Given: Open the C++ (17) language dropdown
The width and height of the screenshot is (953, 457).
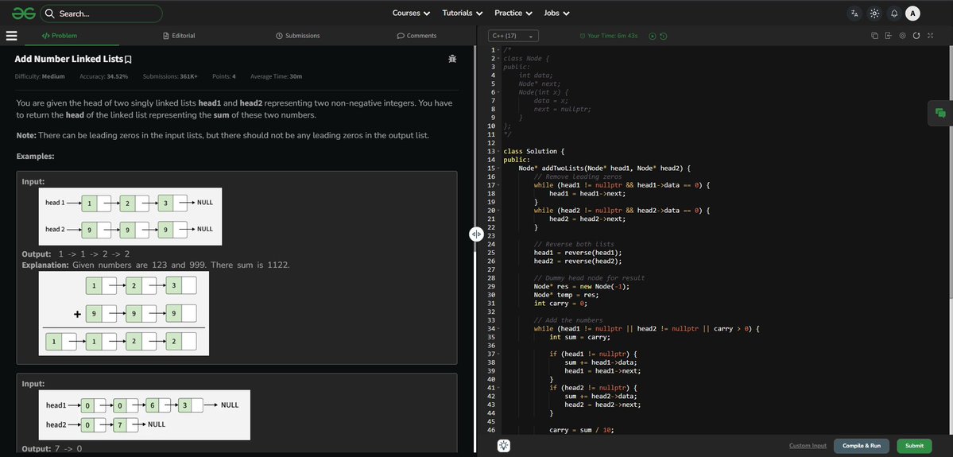Looking at the screenshot, I should click(x=513, y=36).
